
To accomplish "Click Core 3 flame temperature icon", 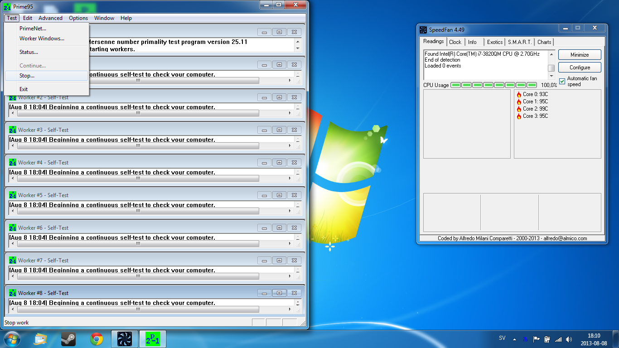I will (519, 116).
